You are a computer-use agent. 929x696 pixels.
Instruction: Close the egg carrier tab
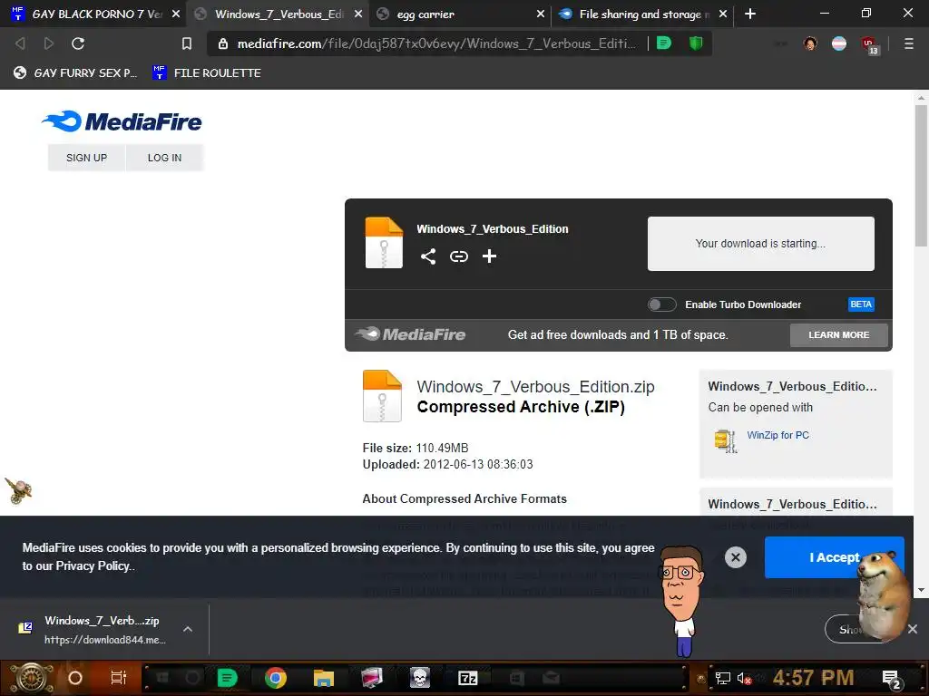click(x=541, y=14)
